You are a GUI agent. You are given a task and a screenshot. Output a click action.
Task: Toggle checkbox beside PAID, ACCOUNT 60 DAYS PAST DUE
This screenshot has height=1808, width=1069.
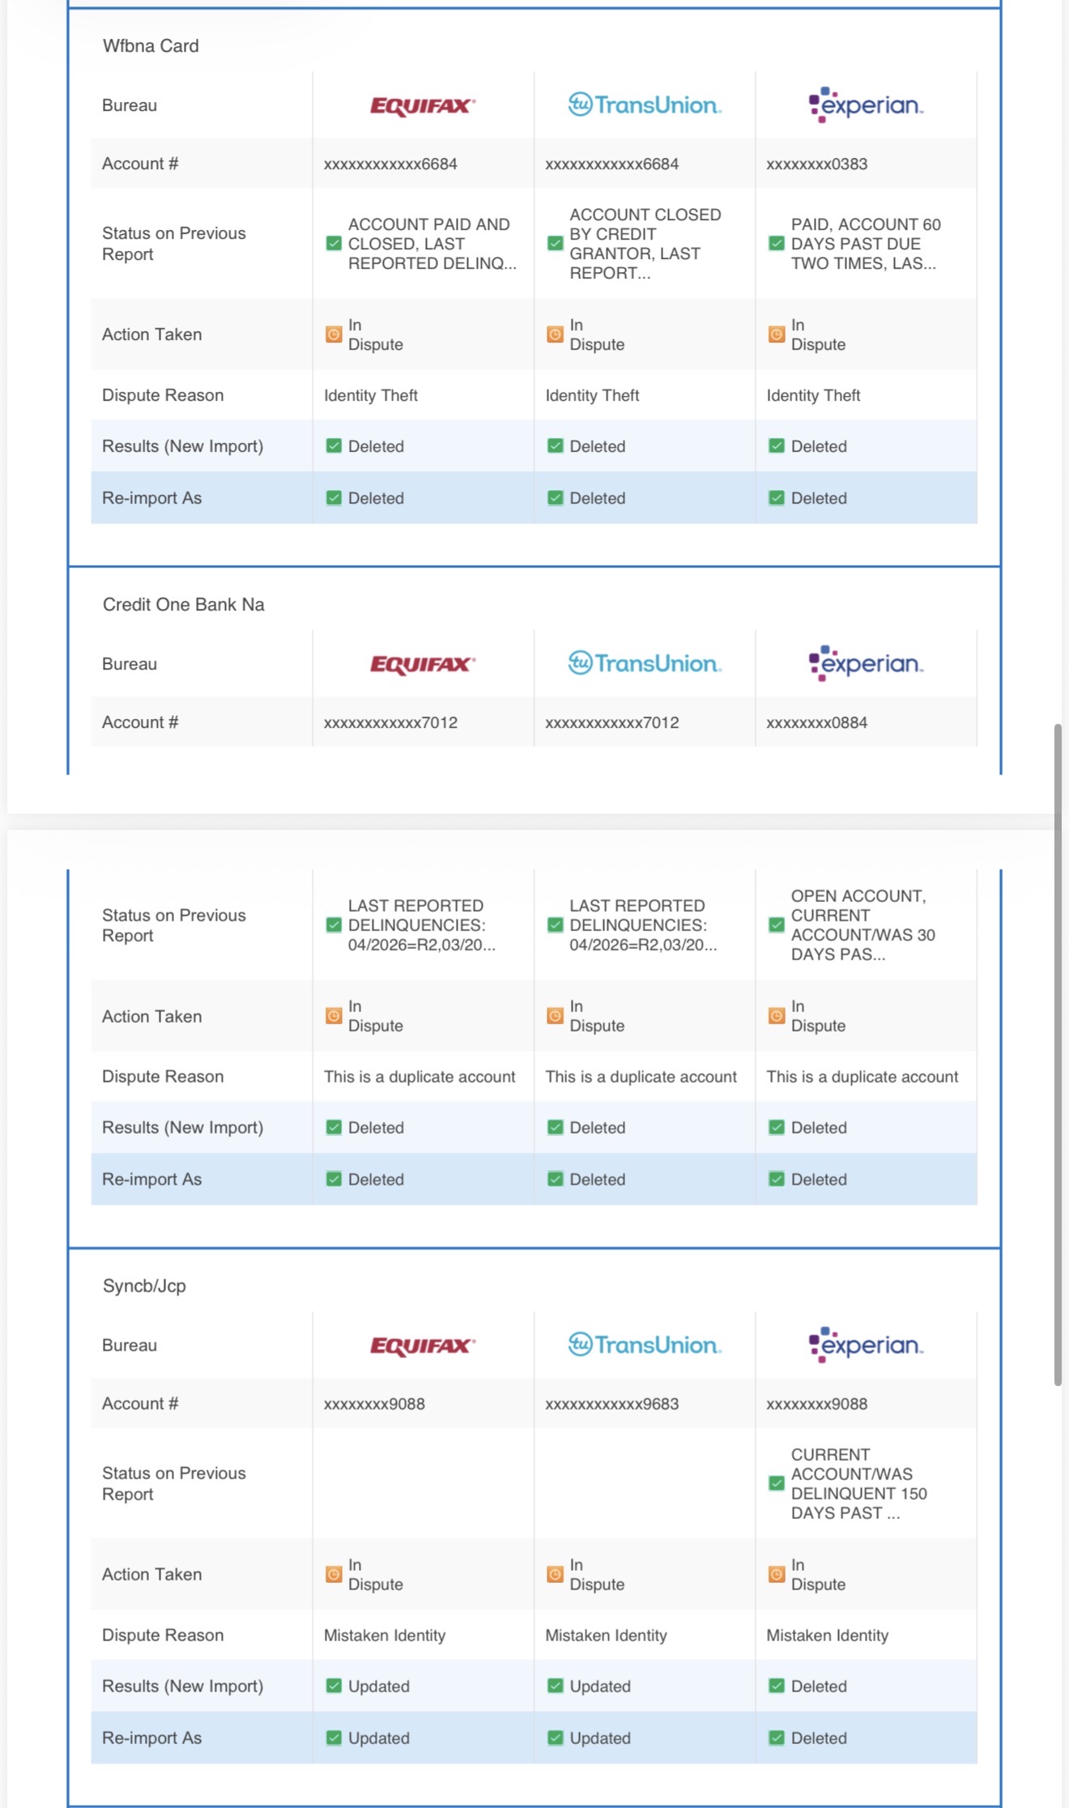click(x=777, y=243)
